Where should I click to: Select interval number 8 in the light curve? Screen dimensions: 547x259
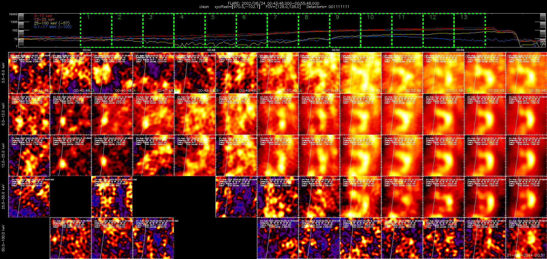[x=306, y=17]
